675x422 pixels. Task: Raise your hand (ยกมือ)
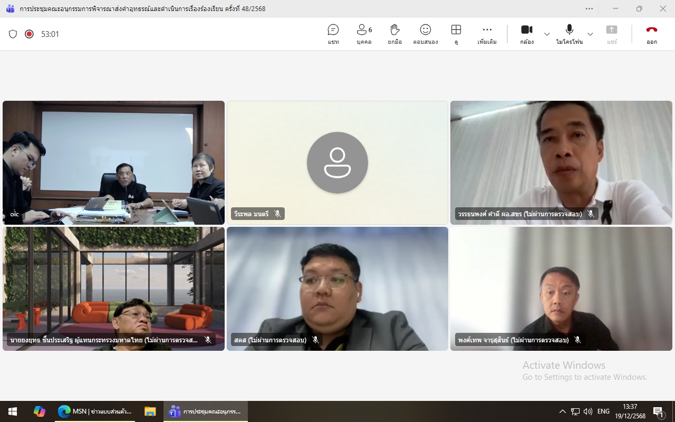pyautogui.click(x=394, y=34)
